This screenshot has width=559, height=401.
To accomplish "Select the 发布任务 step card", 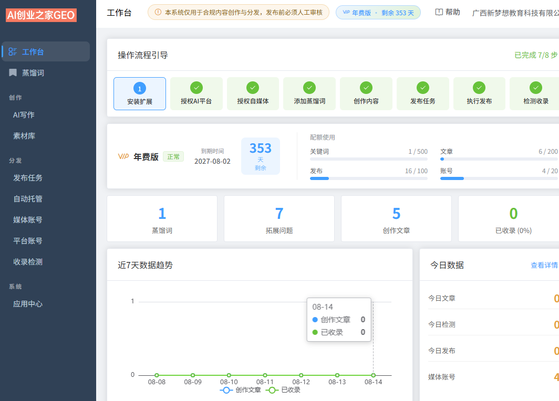I will (x=422, y=93).
